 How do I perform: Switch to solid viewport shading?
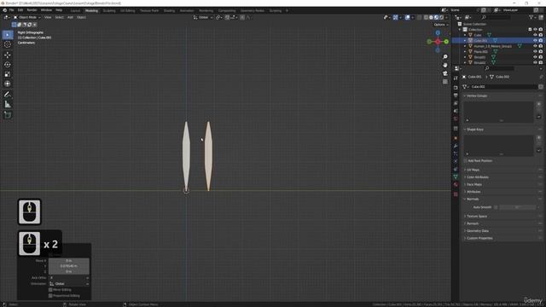pyautogui.click(x=431, y=17)
